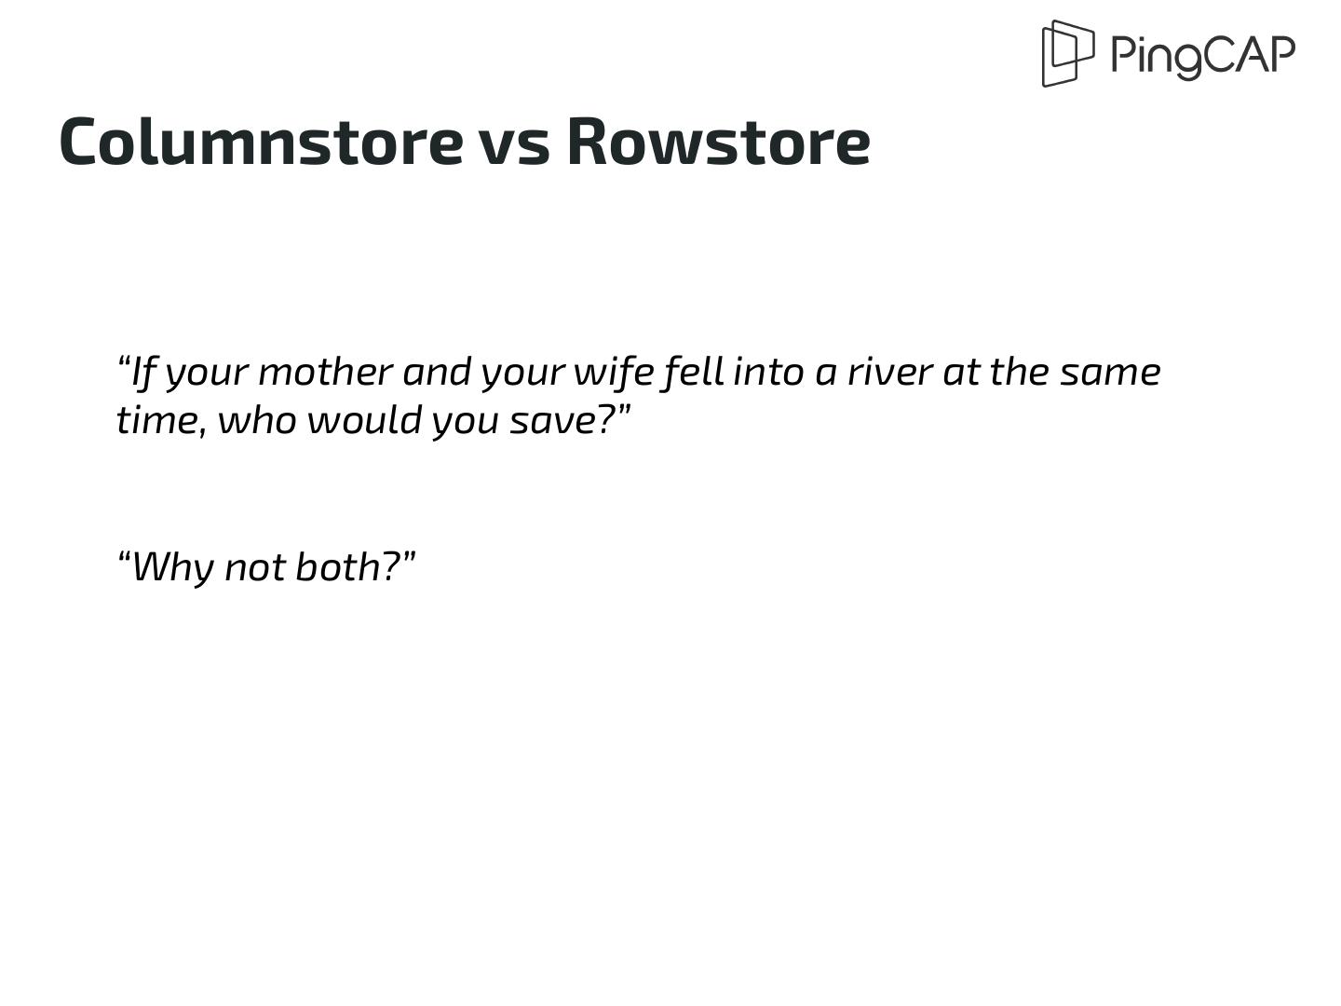The image size is (1341, 1006).
Task: Click the word Rowstore in the title
Action: [x=718, y=142]
